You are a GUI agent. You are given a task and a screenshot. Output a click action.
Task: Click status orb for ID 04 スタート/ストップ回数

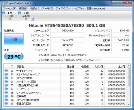6,82
